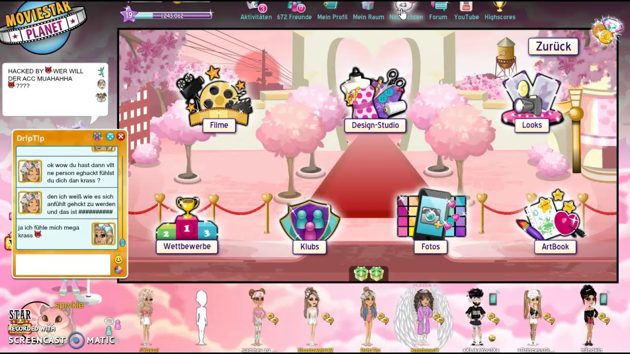Select the Shadowgirl42 avatar
Viewport: 630px width, 354px height.
point(311,316)
